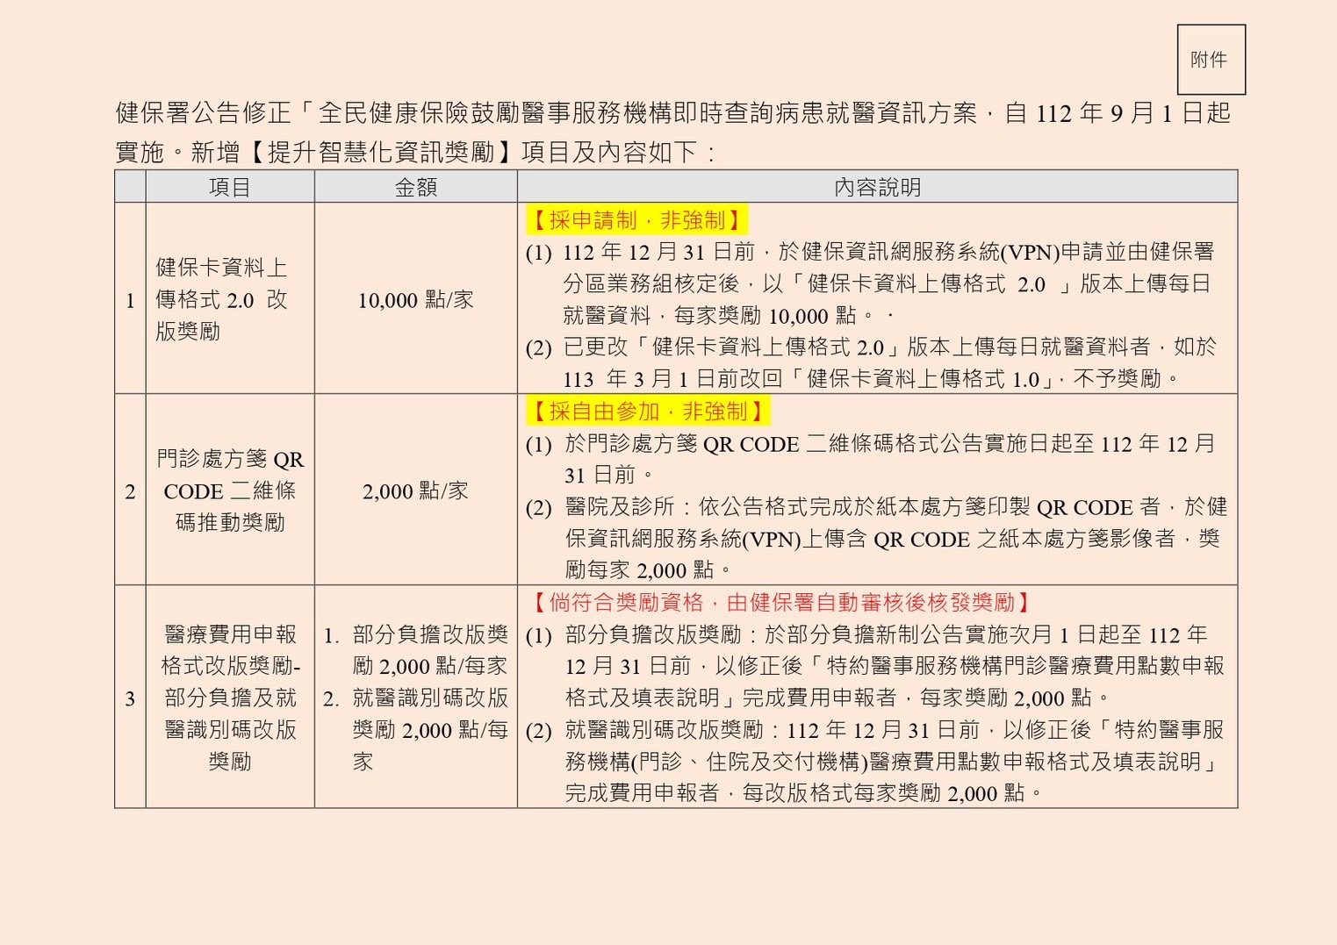1337x945 pixels.
Task: Click the 新增【提升智慧化資訊獎勵】 subtitle line
Action: (415, 153)
